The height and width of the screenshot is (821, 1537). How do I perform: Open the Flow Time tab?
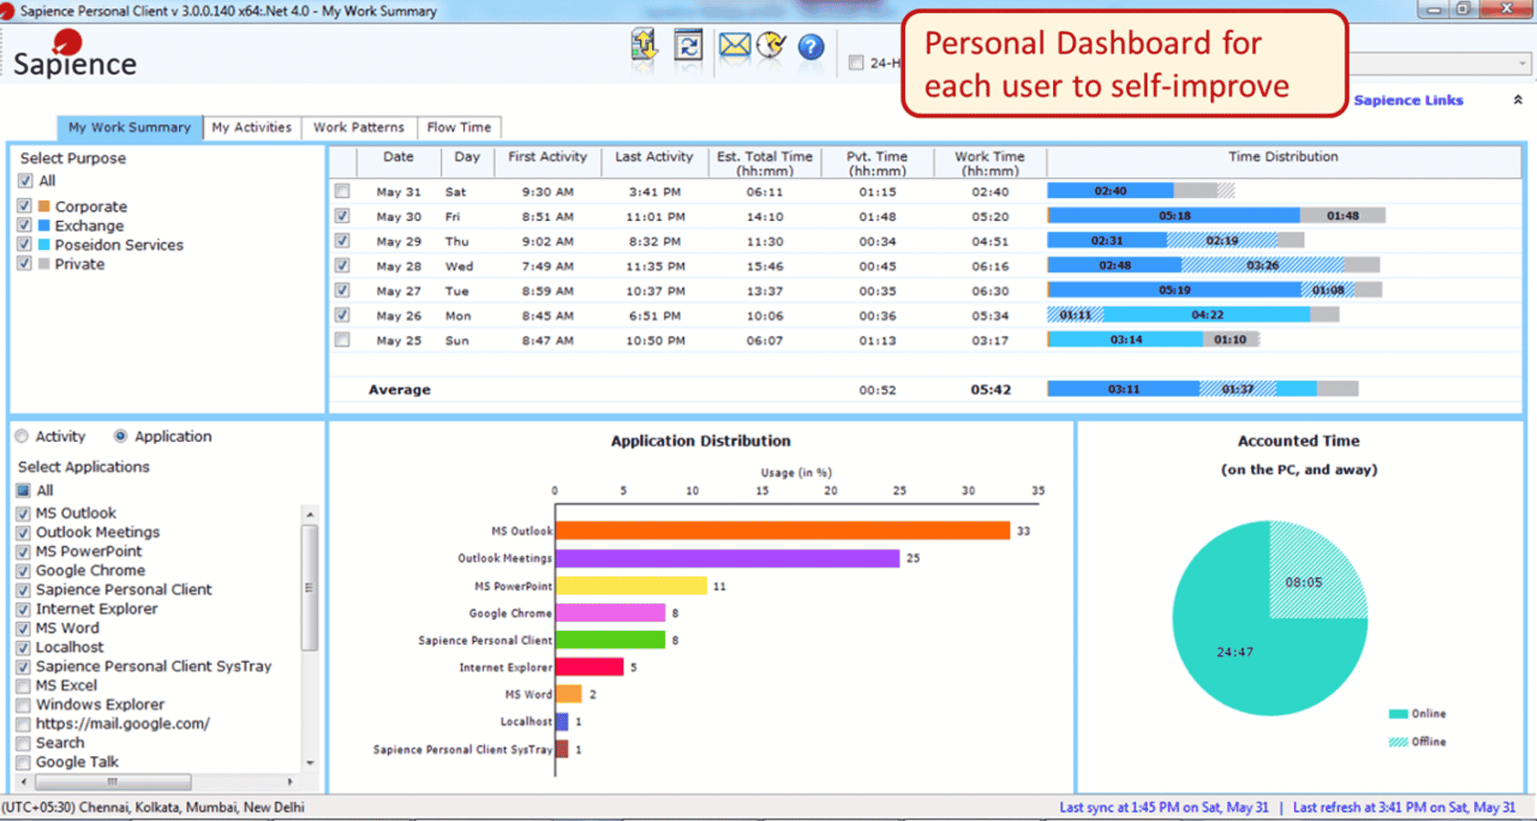458,127
